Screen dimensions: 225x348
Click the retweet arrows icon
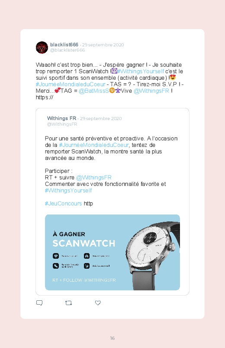pos(68,303)
